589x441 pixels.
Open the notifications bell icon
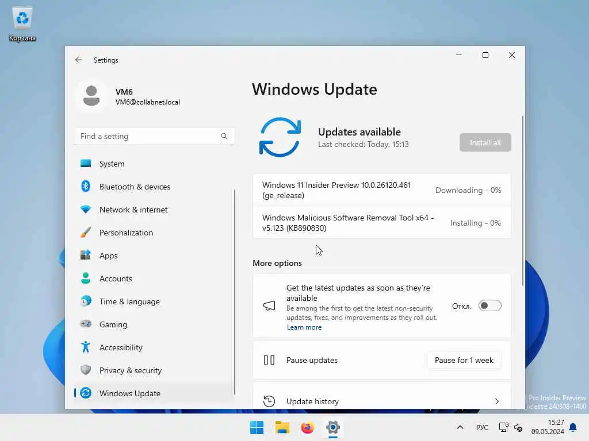[x=573, y=427]
